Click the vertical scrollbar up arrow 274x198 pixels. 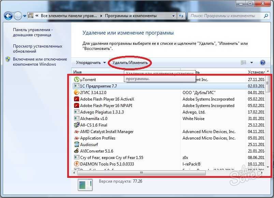click(268, 71)
